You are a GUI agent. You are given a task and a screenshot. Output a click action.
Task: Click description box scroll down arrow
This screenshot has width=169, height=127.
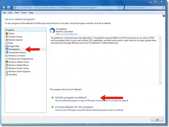click(160, 83)
